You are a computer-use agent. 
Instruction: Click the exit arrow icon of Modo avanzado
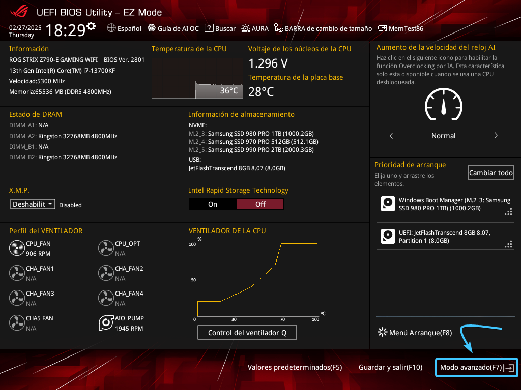509,368
